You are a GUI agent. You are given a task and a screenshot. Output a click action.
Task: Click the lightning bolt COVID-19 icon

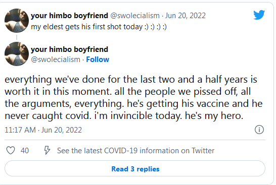47,150
